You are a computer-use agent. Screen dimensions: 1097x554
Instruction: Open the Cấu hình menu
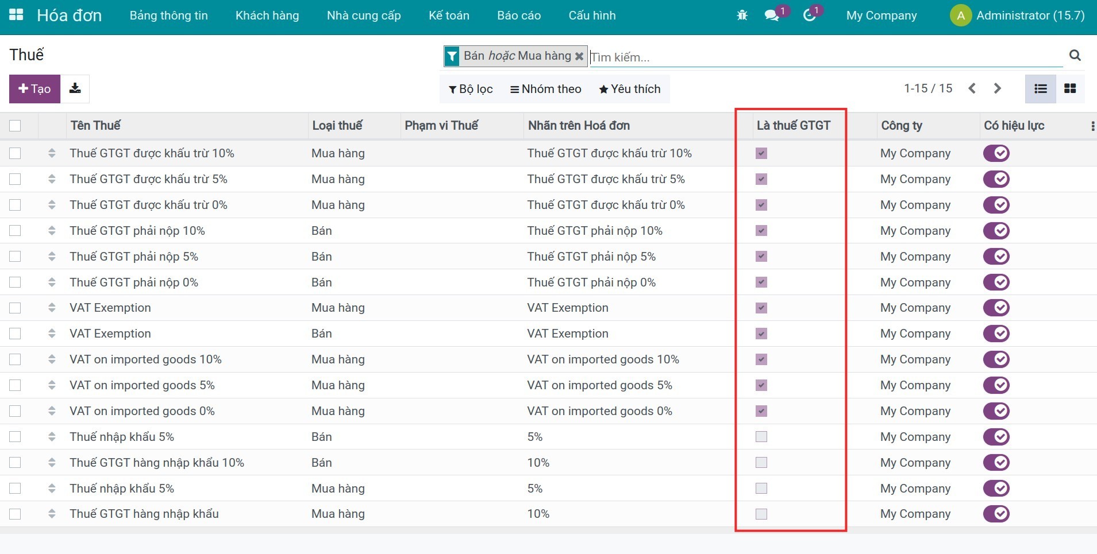(x=592, y=16)
